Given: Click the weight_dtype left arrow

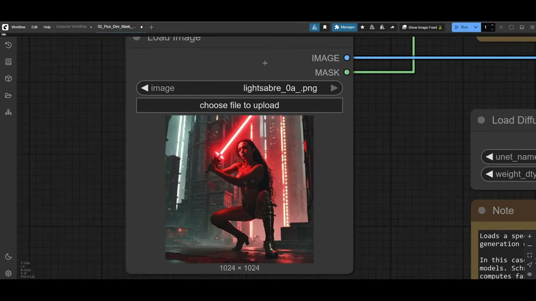Looking at the screenshot, I should (489, 174).
